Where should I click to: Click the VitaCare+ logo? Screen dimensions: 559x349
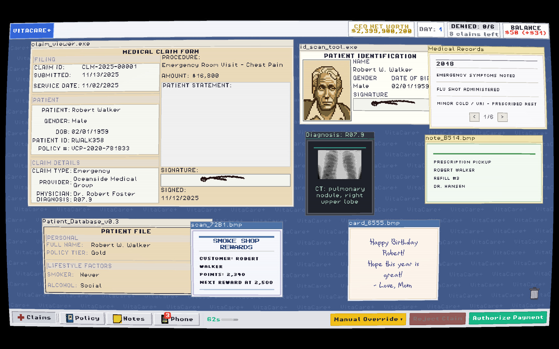pos(32,31)
